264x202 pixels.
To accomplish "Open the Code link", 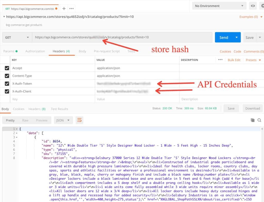I will [237, 51].
